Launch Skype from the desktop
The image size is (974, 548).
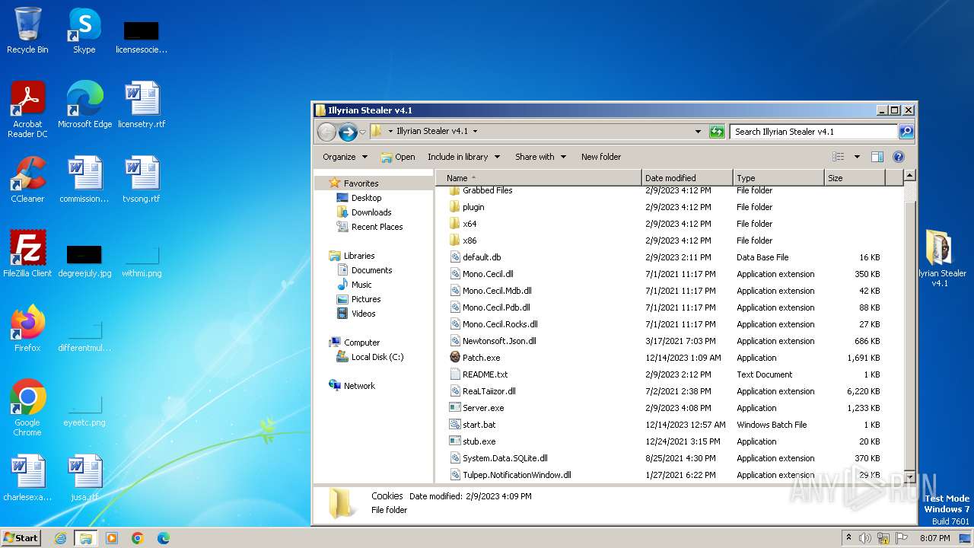(x=84, y=31)
